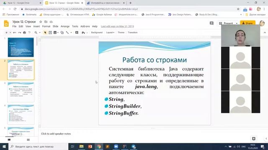Open the File menu
The width and height of the screenshot is (268, 150).
click(x=14, y=26)
